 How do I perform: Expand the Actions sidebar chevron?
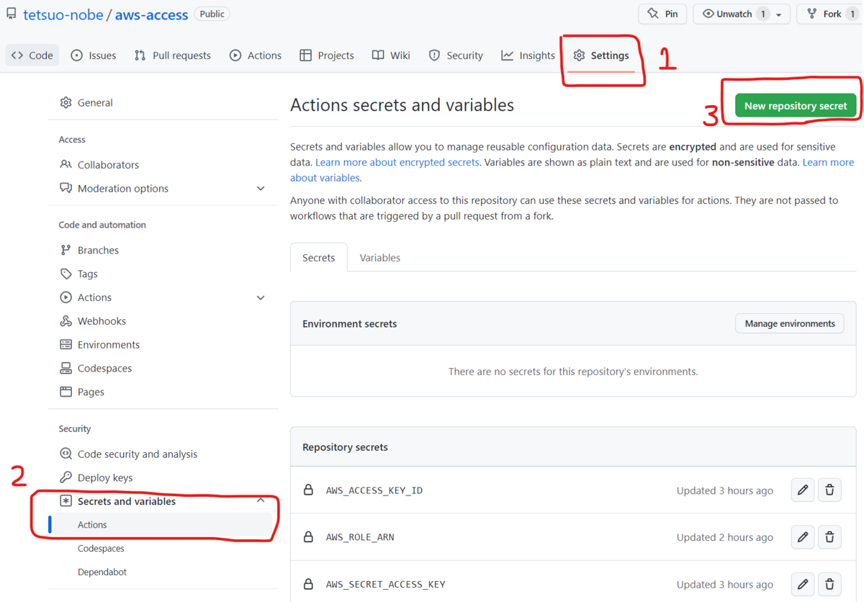pyautogui.click(x=261, y=297)
